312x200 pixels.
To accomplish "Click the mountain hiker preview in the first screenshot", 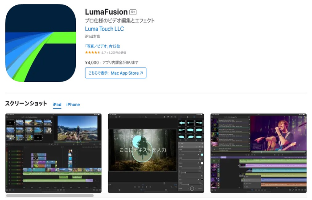I will pyautogui.click(x=77, y=128).
